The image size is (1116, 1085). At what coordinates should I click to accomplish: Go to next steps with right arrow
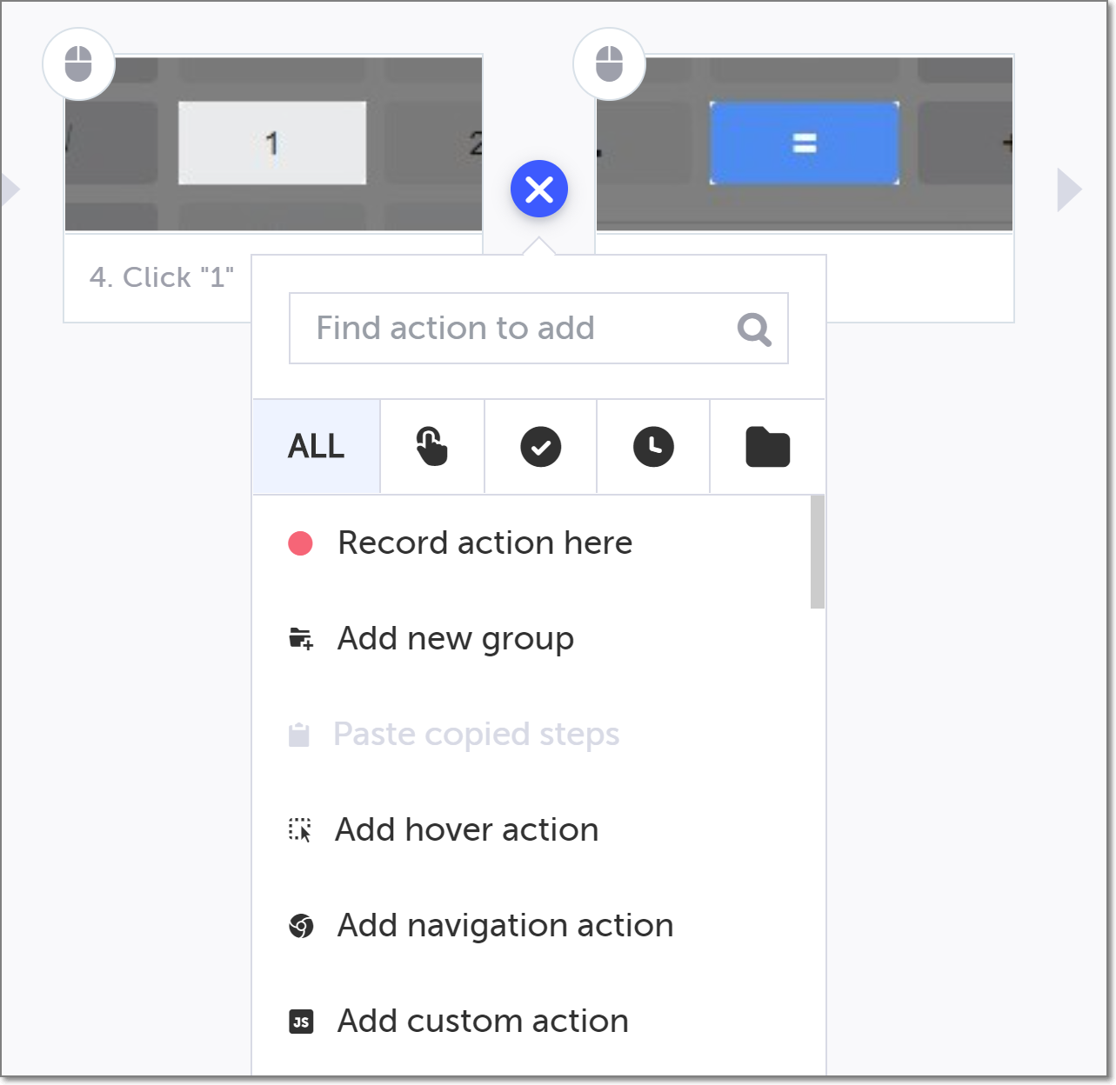click(1069, 190)
